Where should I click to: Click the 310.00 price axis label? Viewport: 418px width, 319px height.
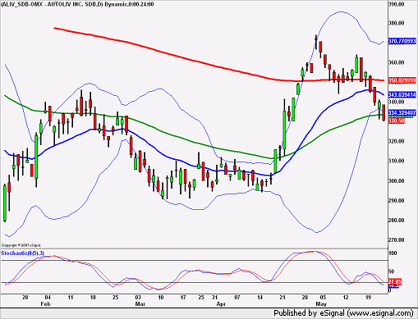397,161
